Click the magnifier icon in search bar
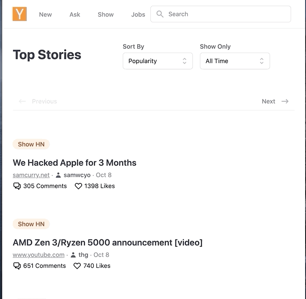Image resolution: width=306 pixels, height=299 pixels. tap(160, 14)
